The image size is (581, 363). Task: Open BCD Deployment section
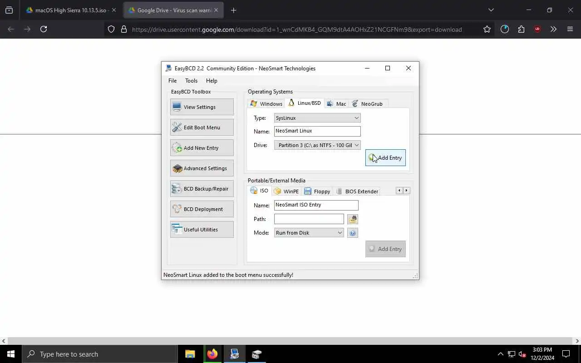(x=202, y=209)
